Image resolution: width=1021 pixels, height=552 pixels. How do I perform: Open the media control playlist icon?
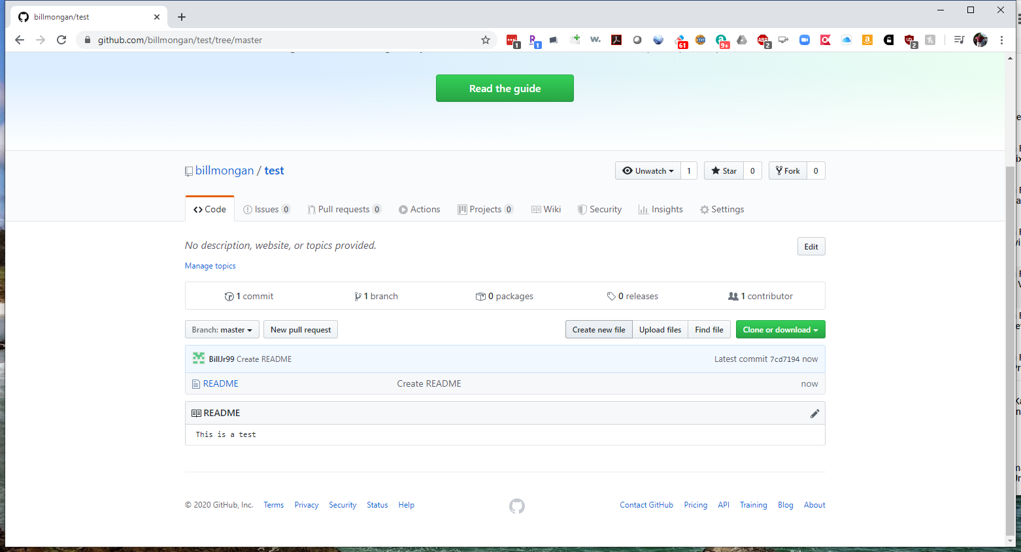(959, 40)
